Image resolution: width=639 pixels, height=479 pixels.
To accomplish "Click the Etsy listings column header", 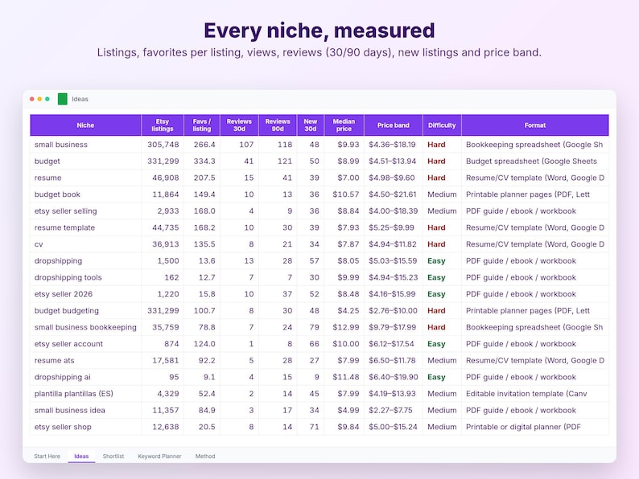I will [163, 125].
